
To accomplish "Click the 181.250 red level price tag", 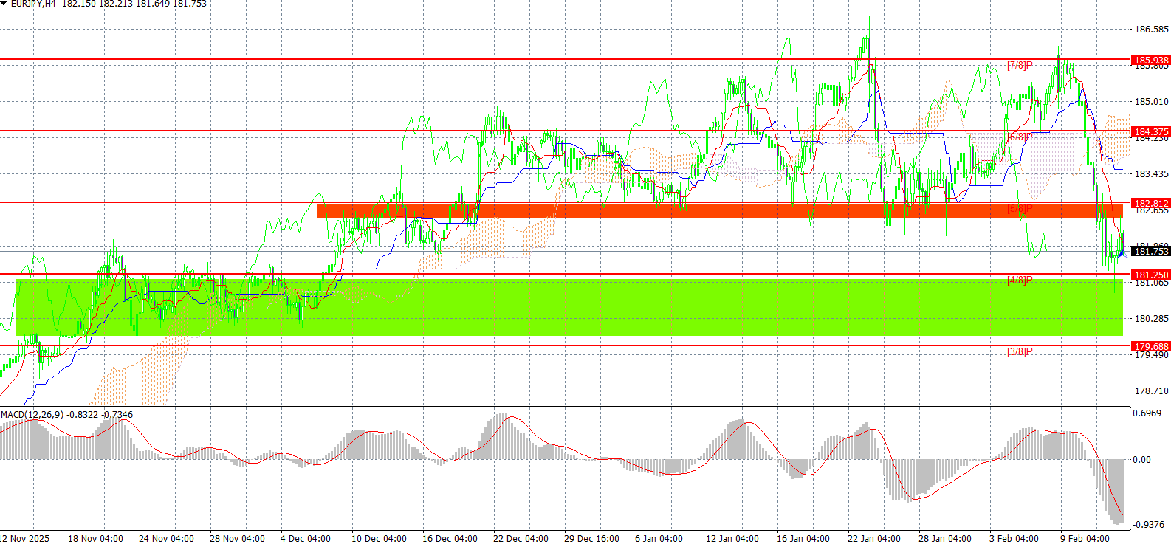I will 1151,275.
